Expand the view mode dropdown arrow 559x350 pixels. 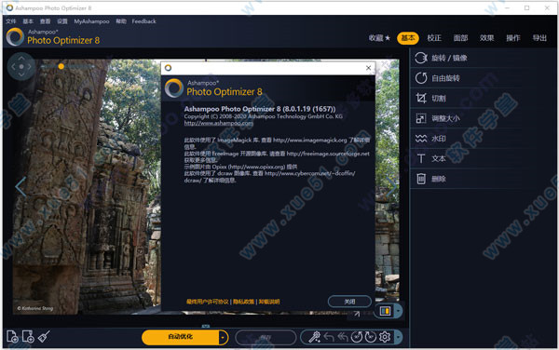pos(398,311)
